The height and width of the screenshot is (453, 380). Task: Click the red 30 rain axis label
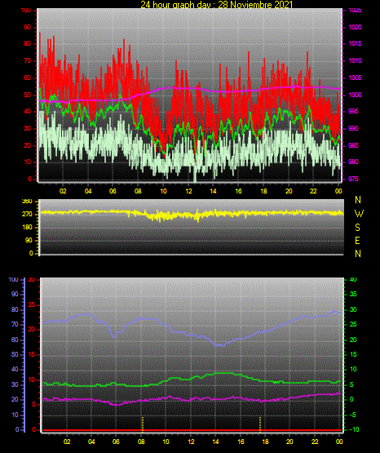pos(32,280)
